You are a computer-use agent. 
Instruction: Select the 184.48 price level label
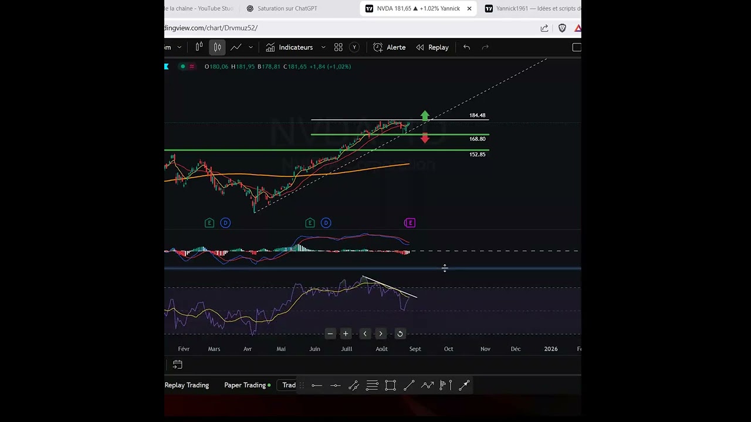pos(477,115)
